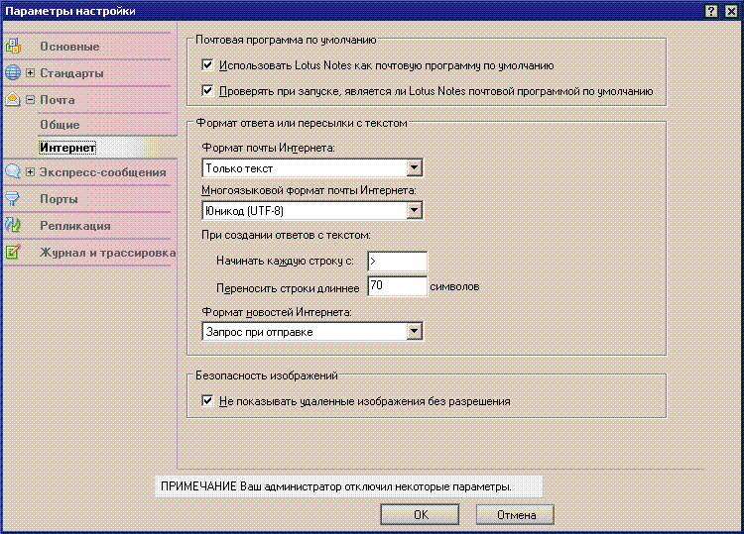Click the Формат ответа или пересылки title

(302, 123)
